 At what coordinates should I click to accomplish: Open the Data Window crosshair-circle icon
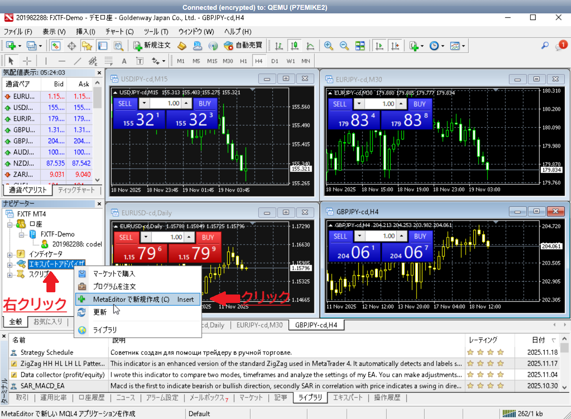tap(71, 46)
